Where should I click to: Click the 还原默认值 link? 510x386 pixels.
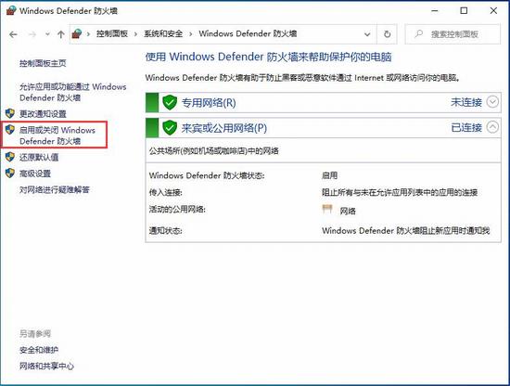click(39, 157)
